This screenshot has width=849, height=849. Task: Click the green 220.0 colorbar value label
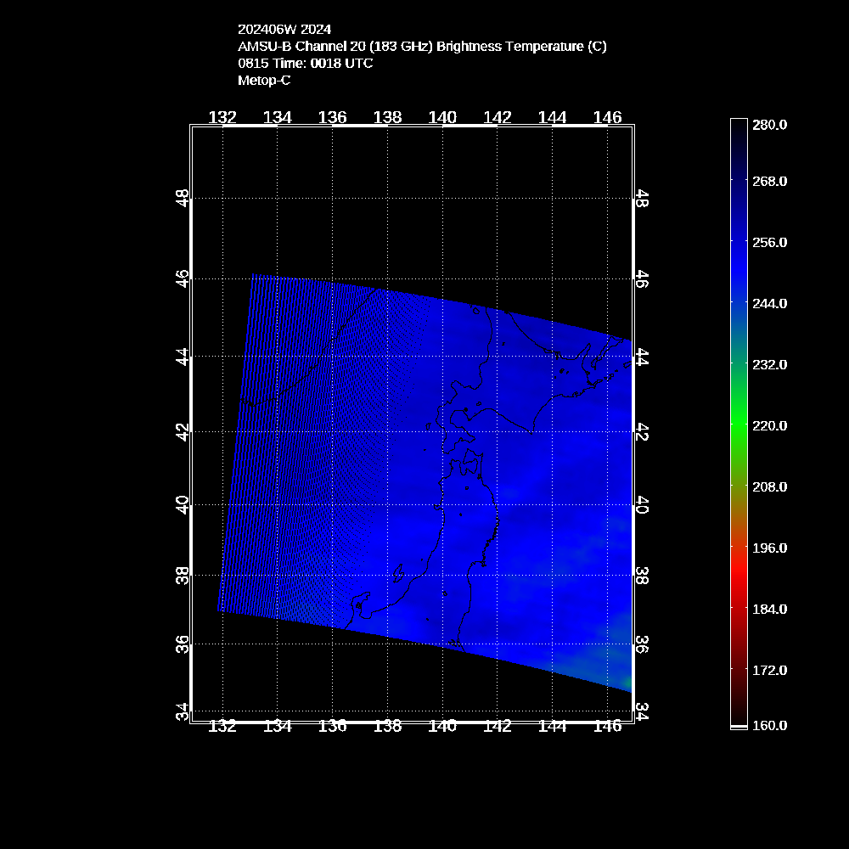click(x=769, y=425)
